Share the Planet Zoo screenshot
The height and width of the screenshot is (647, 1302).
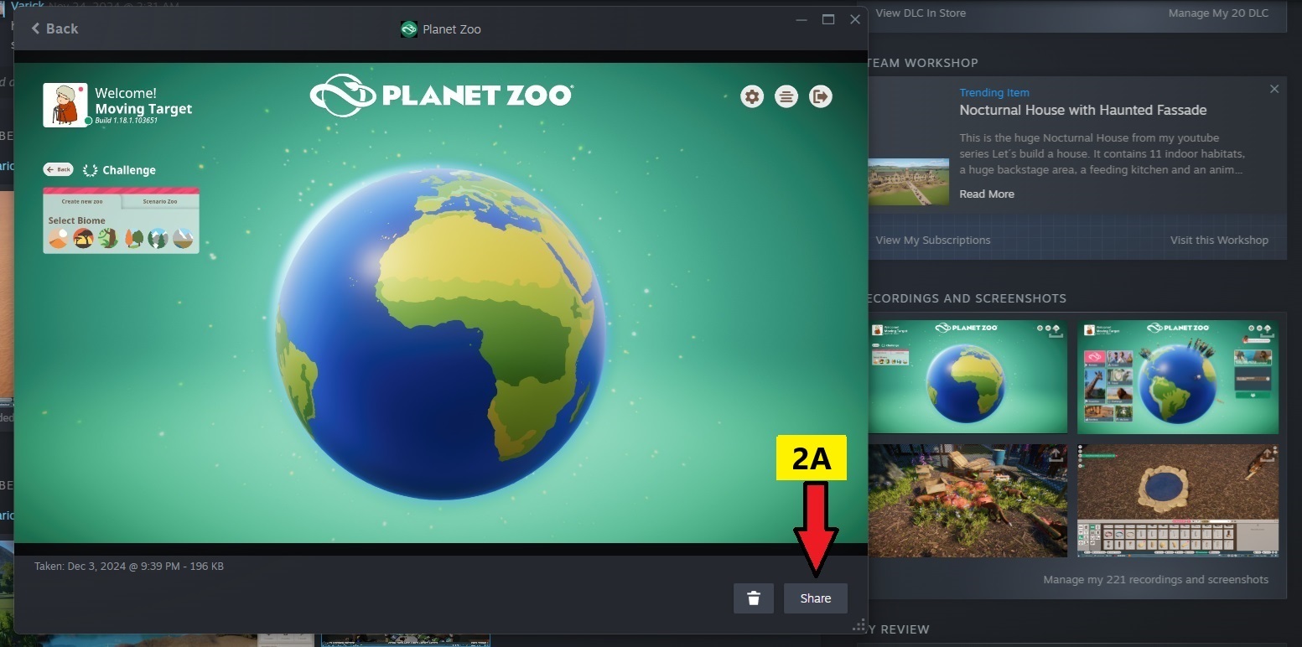[815, 598]
